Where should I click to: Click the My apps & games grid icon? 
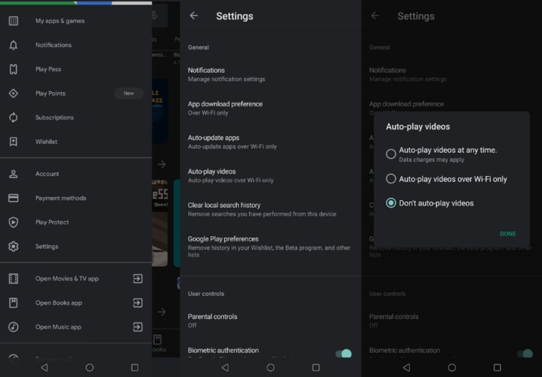tap(13, 21)
